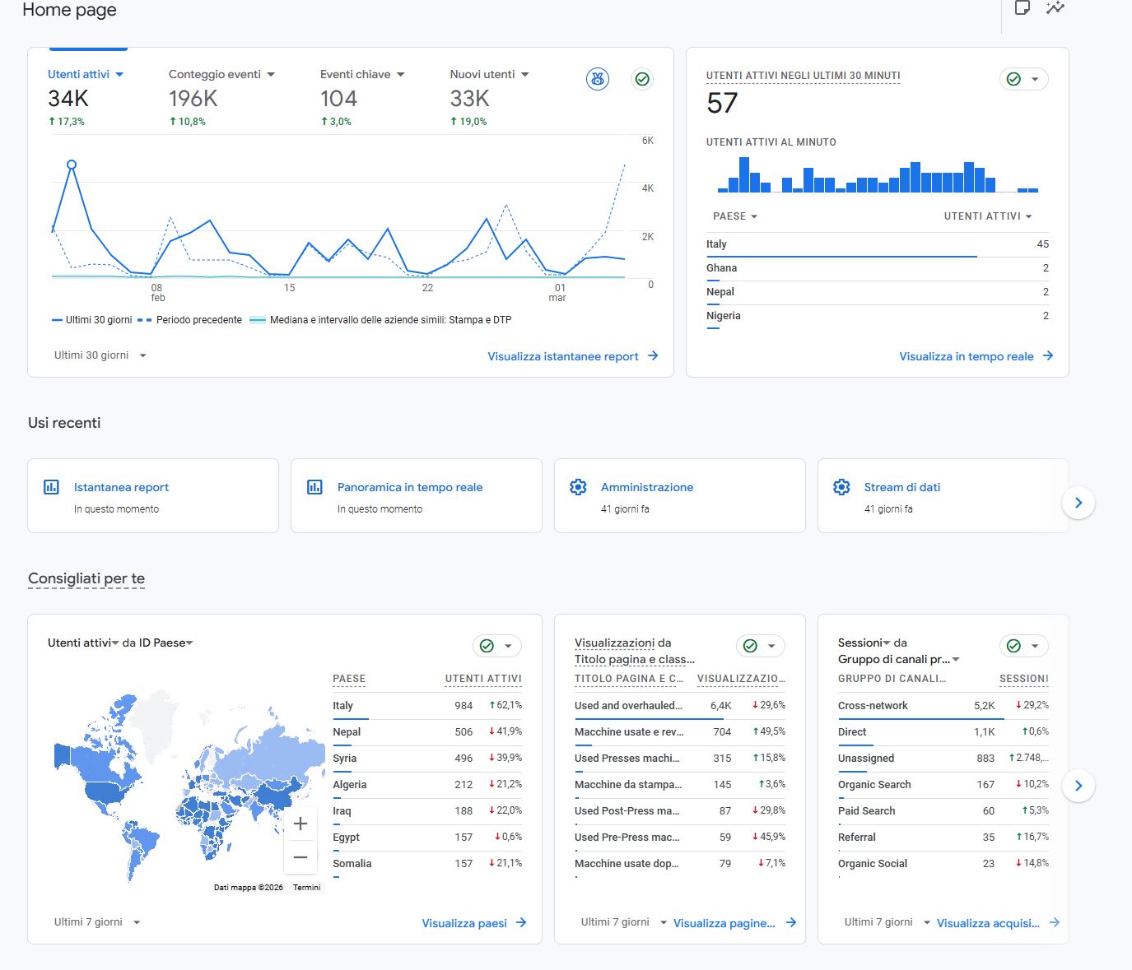Open the PAESE dimension dropdown in realtime card
The width and height of the screenshot is (1132, 970).
click(x=735, y=216)
